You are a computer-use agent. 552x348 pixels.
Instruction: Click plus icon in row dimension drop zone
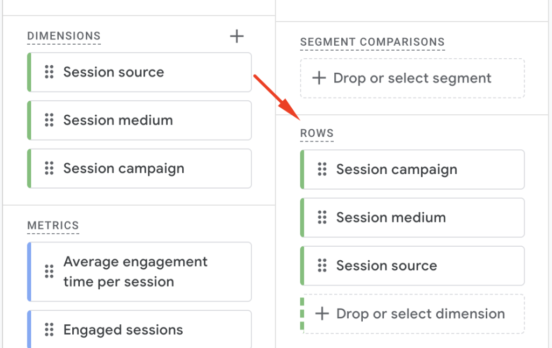click(322, 314)
